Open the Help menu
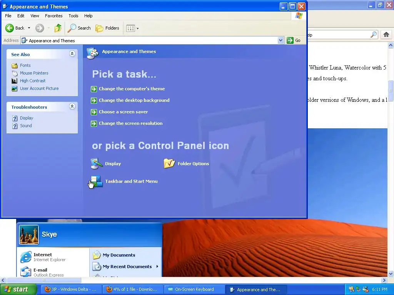The height and width of the screenshot is (295, 394). (88, 16)
